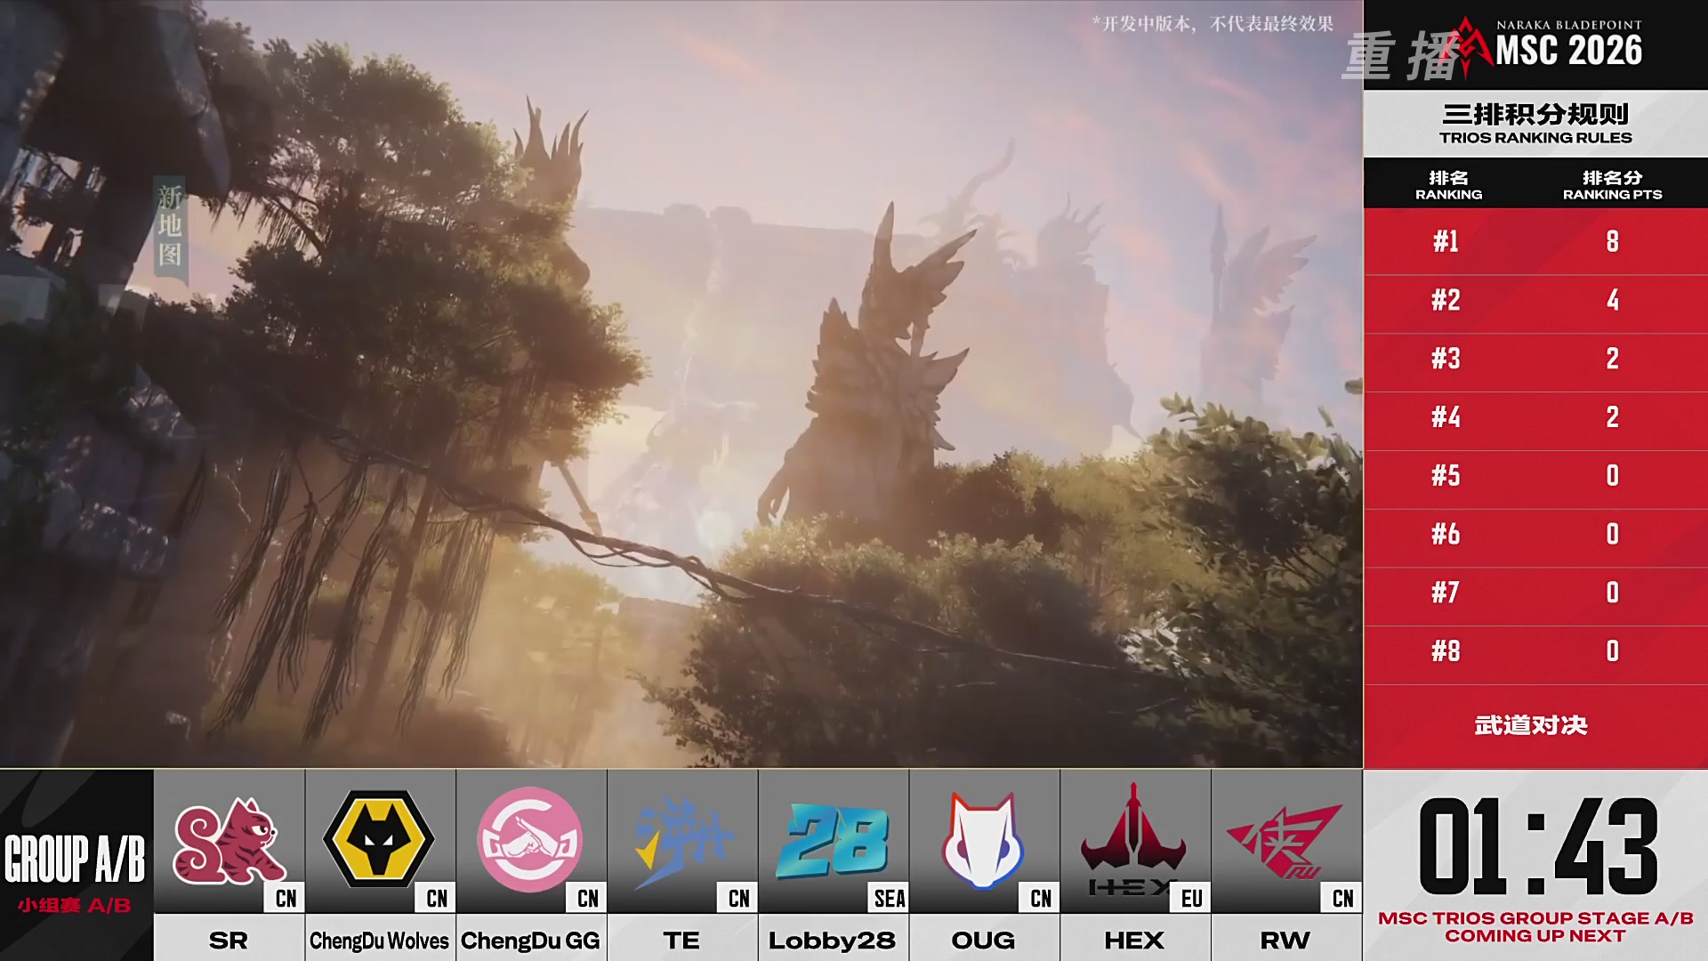Viewport: 1708px width, 961px height.
Task: Click the map trailer video area
Action: coord(681,384)
